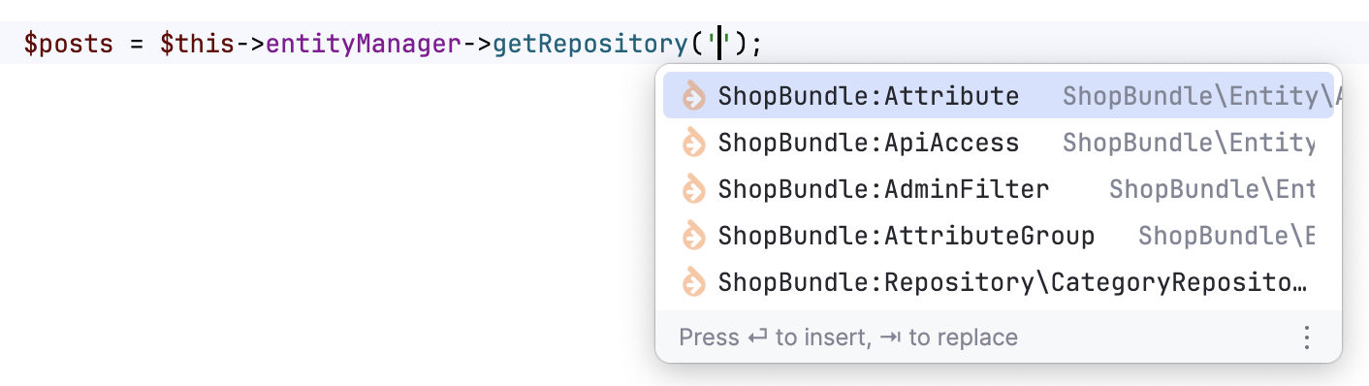Screen dimensions: 1369x386
Task: Choose ShopBundle:Repository\CategoryReposito… suggestion
Action: (x=998, y=282)
